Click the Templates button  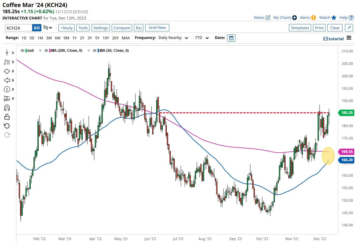(300, 27)
